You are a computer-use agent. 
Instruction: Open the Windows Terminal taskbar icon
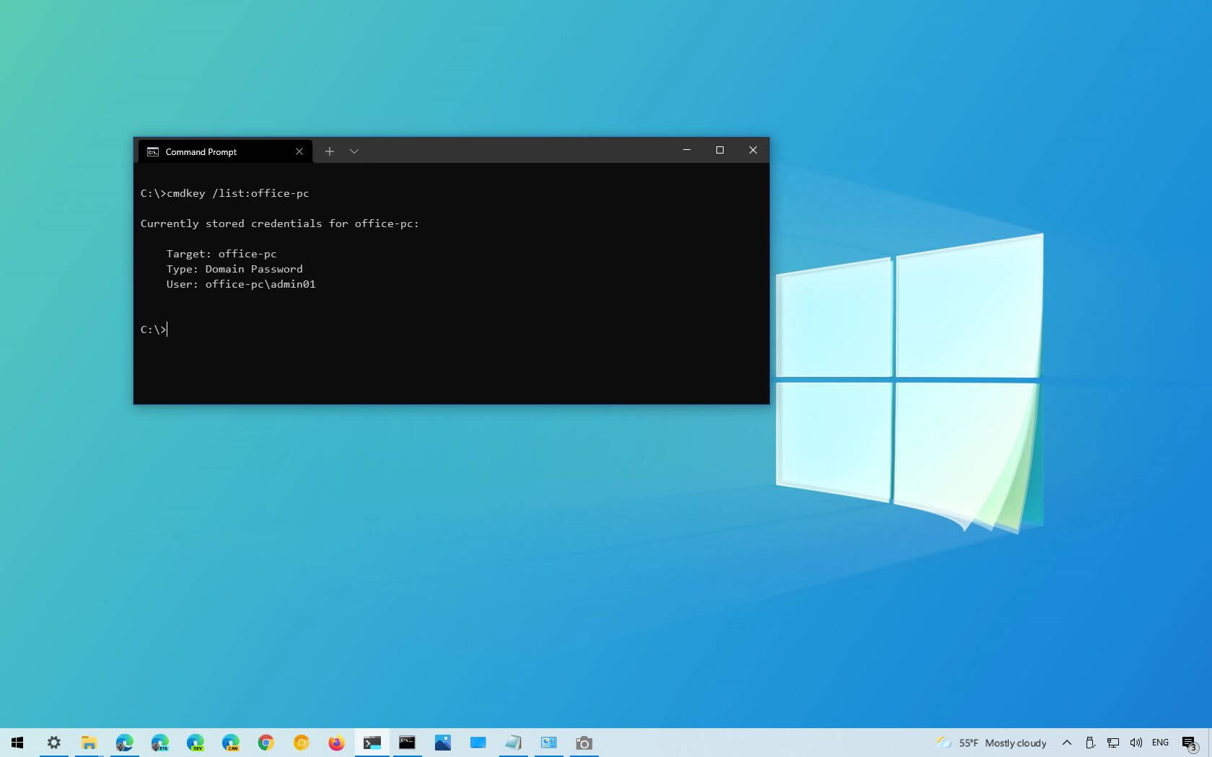(x=372, y=743)
